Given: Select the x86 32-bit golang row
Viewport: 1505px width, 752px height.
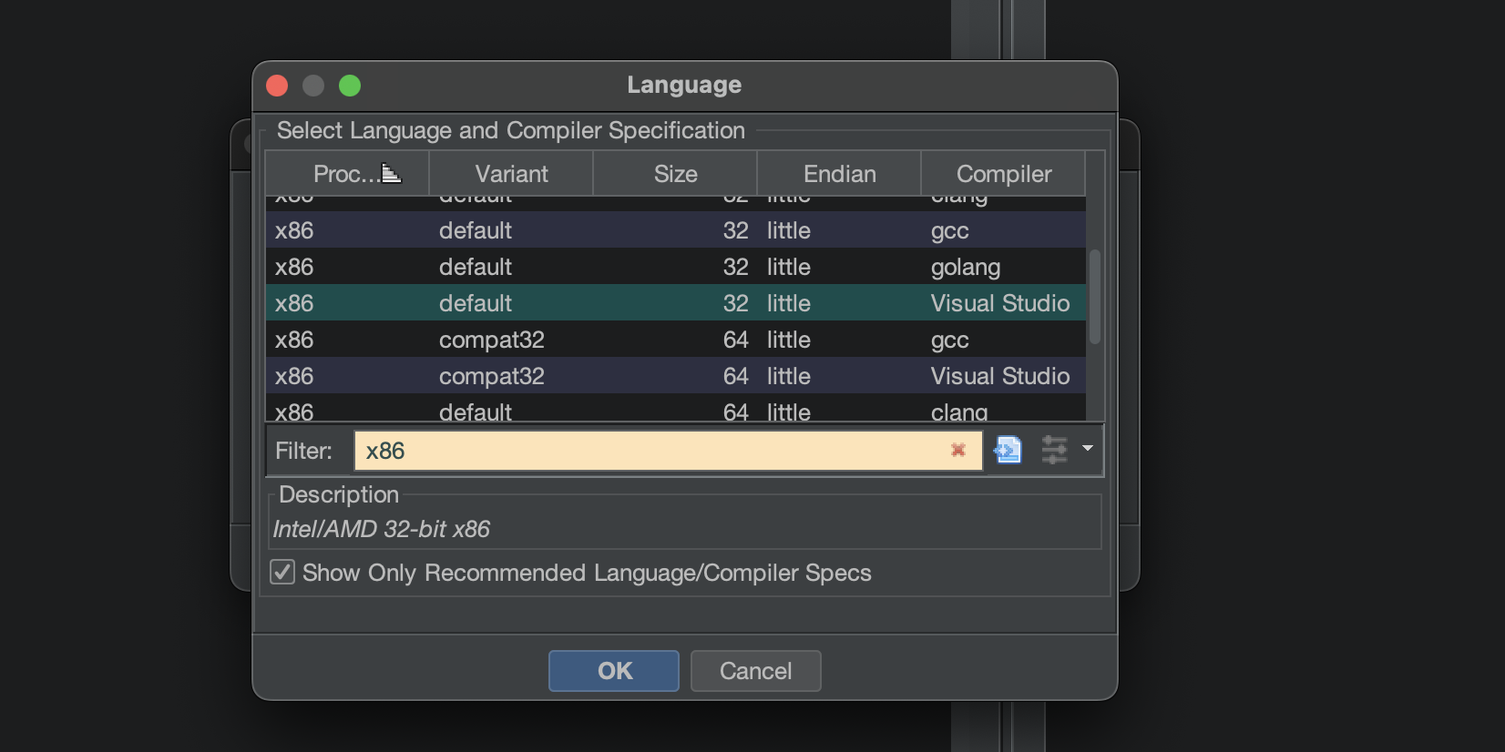Looking at the screenshot, I should tap(675, 267).
